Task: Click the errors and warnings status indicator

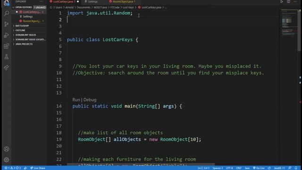Action: click(x=13, y=168)
